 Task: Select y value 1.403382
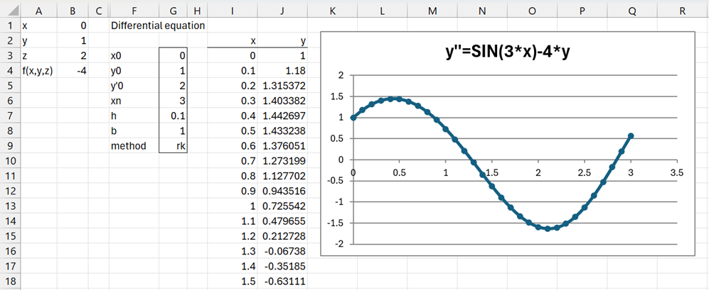282,101
